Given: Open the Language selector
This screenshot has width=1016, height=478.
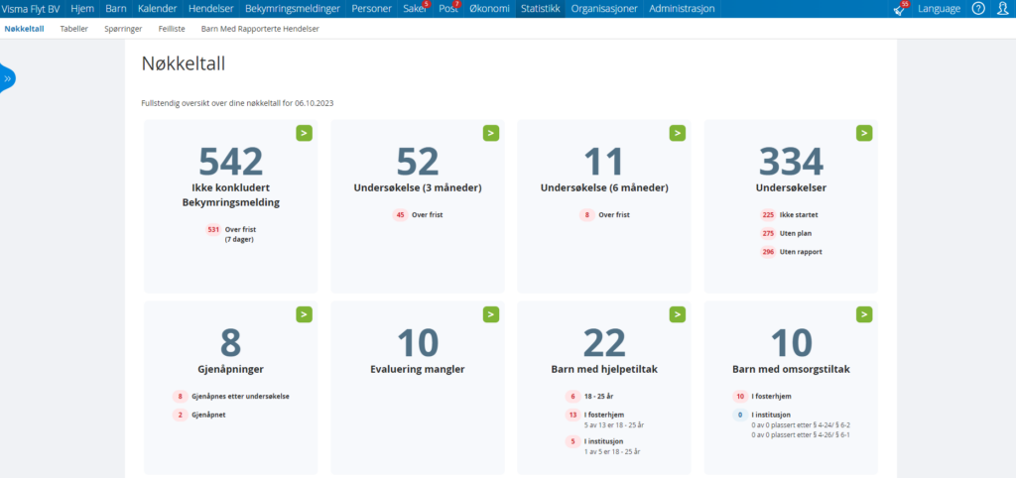Looking at the screenshot, I should [939, 9].
